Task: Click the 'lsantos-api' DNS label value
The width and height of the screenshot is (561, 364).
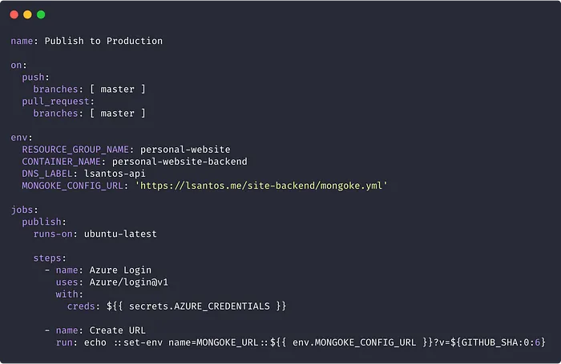Action: (115, 174)
